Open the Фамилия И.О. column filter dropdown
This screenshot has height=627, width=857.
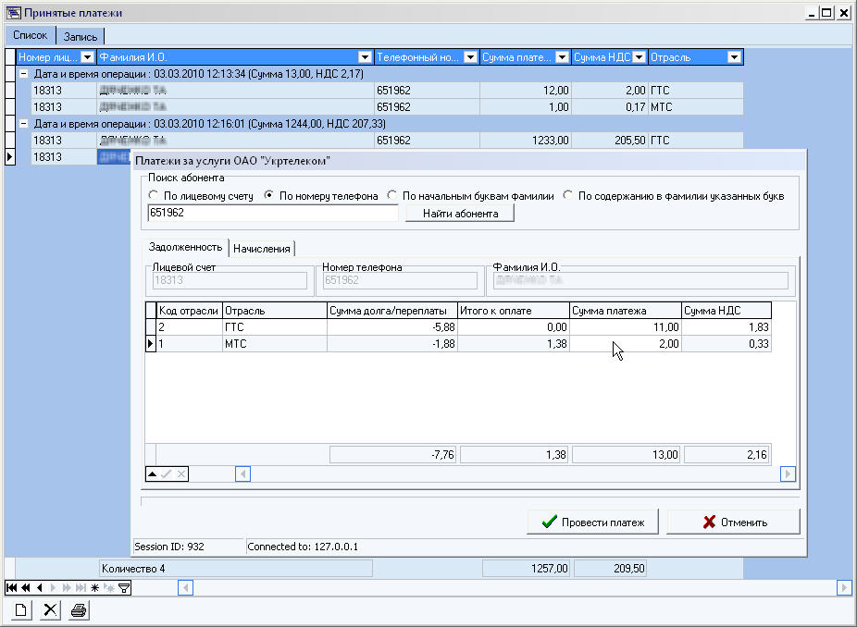pyautogui.click(x=365, y=57)
